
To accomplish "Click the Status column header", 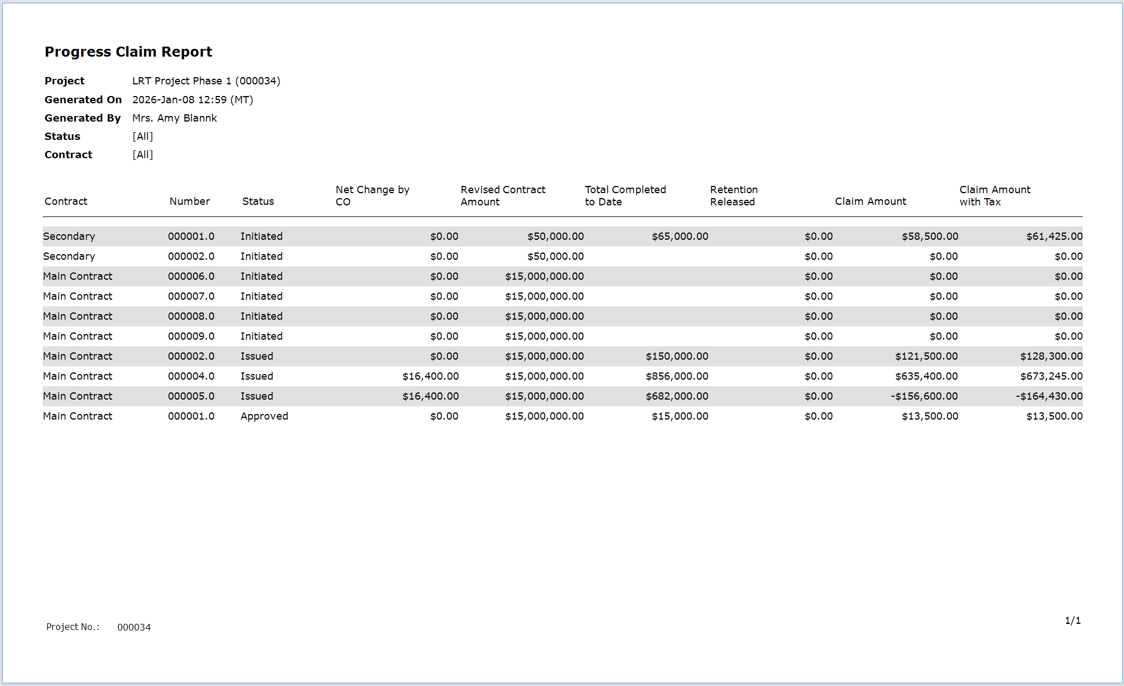I will click(x=258, y=201).
